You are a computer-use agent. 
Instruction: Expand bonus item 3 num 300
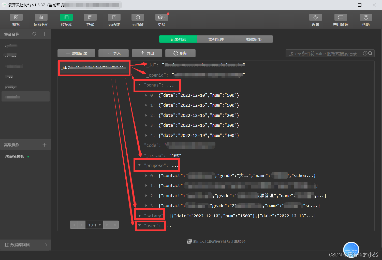(146, 125)
